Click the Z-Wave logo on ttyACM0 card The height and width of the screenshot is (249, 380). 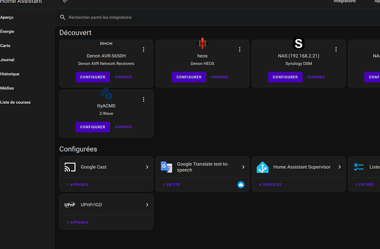pyautogui.click(x=106, y=93)
